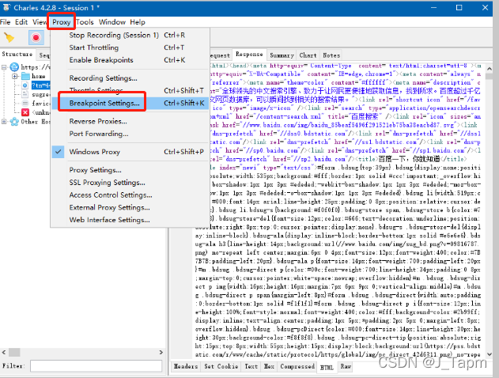Viewport: 499px width, 378px height.
Task: Switch to the Text bottom tab
Action: [251, 366]
